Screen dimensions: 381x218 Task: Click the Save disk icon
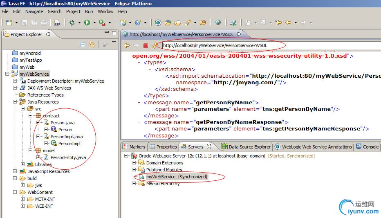tap(24, 22)
